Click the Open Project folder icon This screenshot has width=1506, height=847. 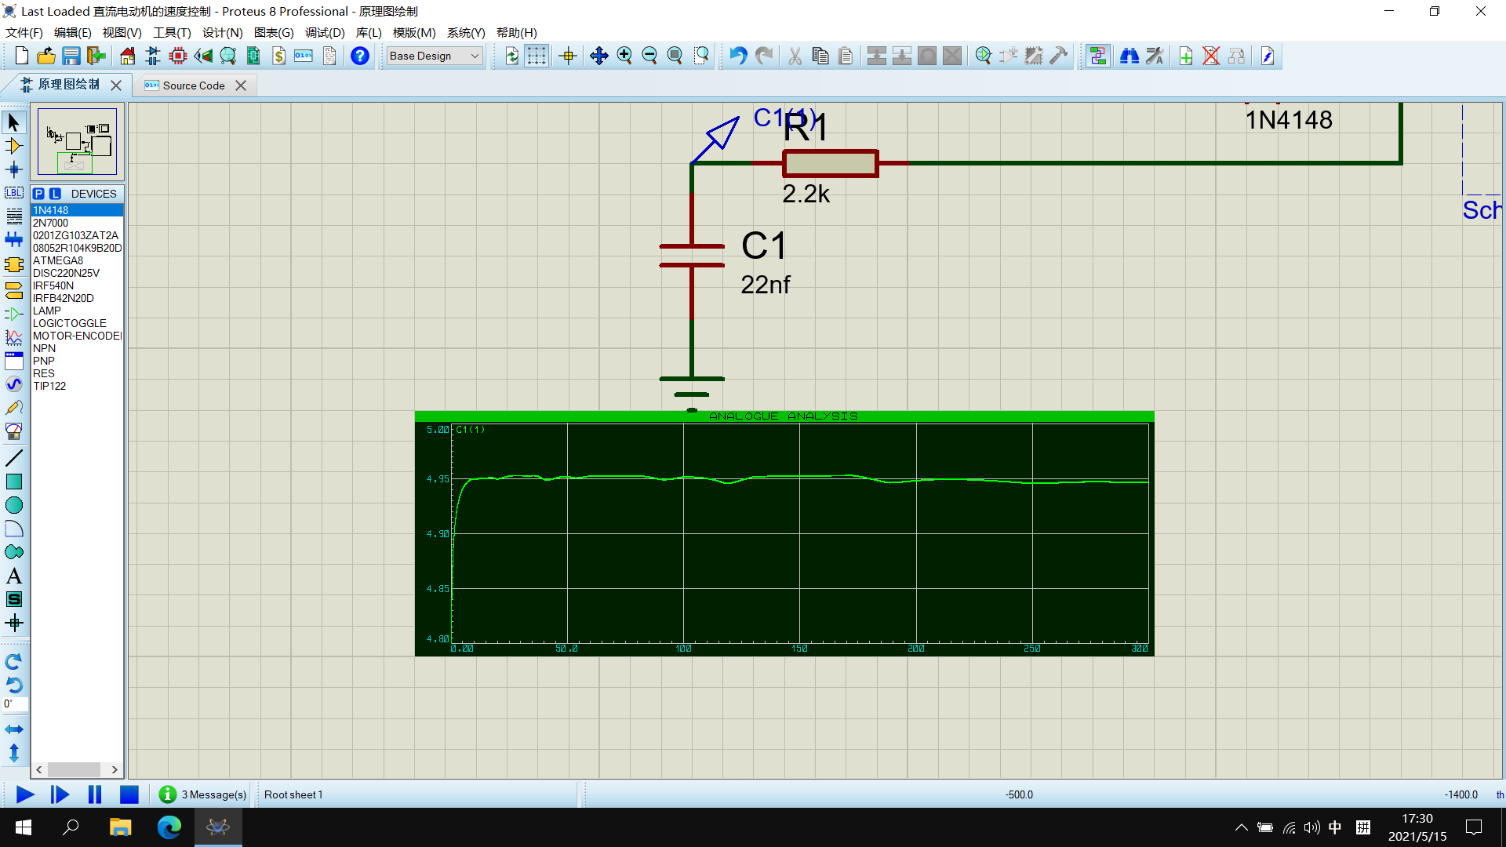pyautogui.click(x=46, y=56)
